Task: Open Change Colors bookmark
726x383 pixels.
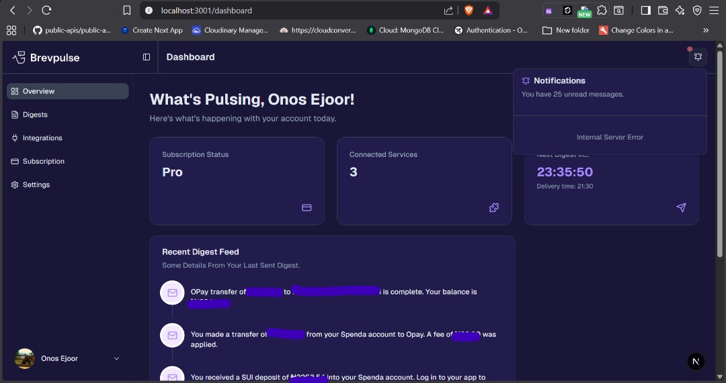Action: (x=636, y=30)
